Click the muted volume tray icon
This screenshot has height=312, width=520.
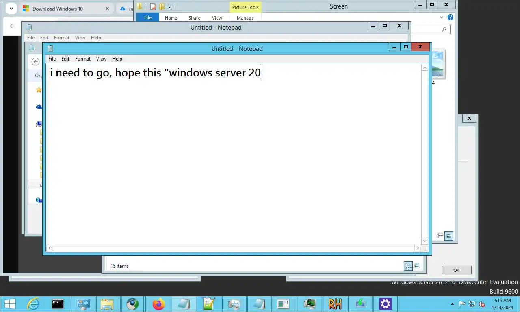click(482, 304)
